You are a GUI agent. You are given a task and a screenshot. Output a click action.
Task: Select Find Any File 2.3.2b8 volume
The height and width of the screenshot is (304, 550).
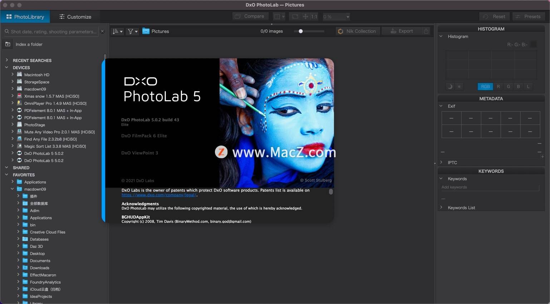(50, 139)
